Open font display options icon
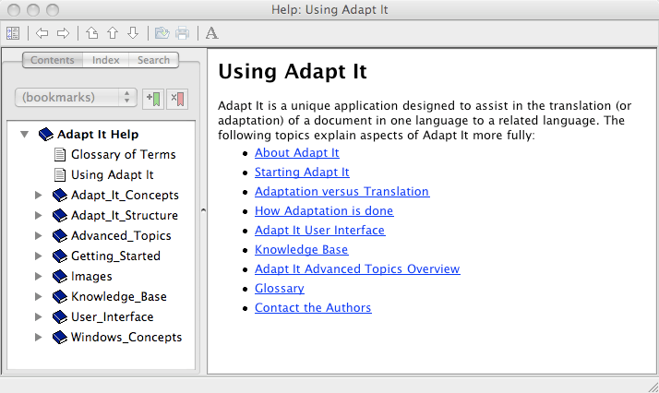Viewport: 659px width, 393px height. coord(212,33)
